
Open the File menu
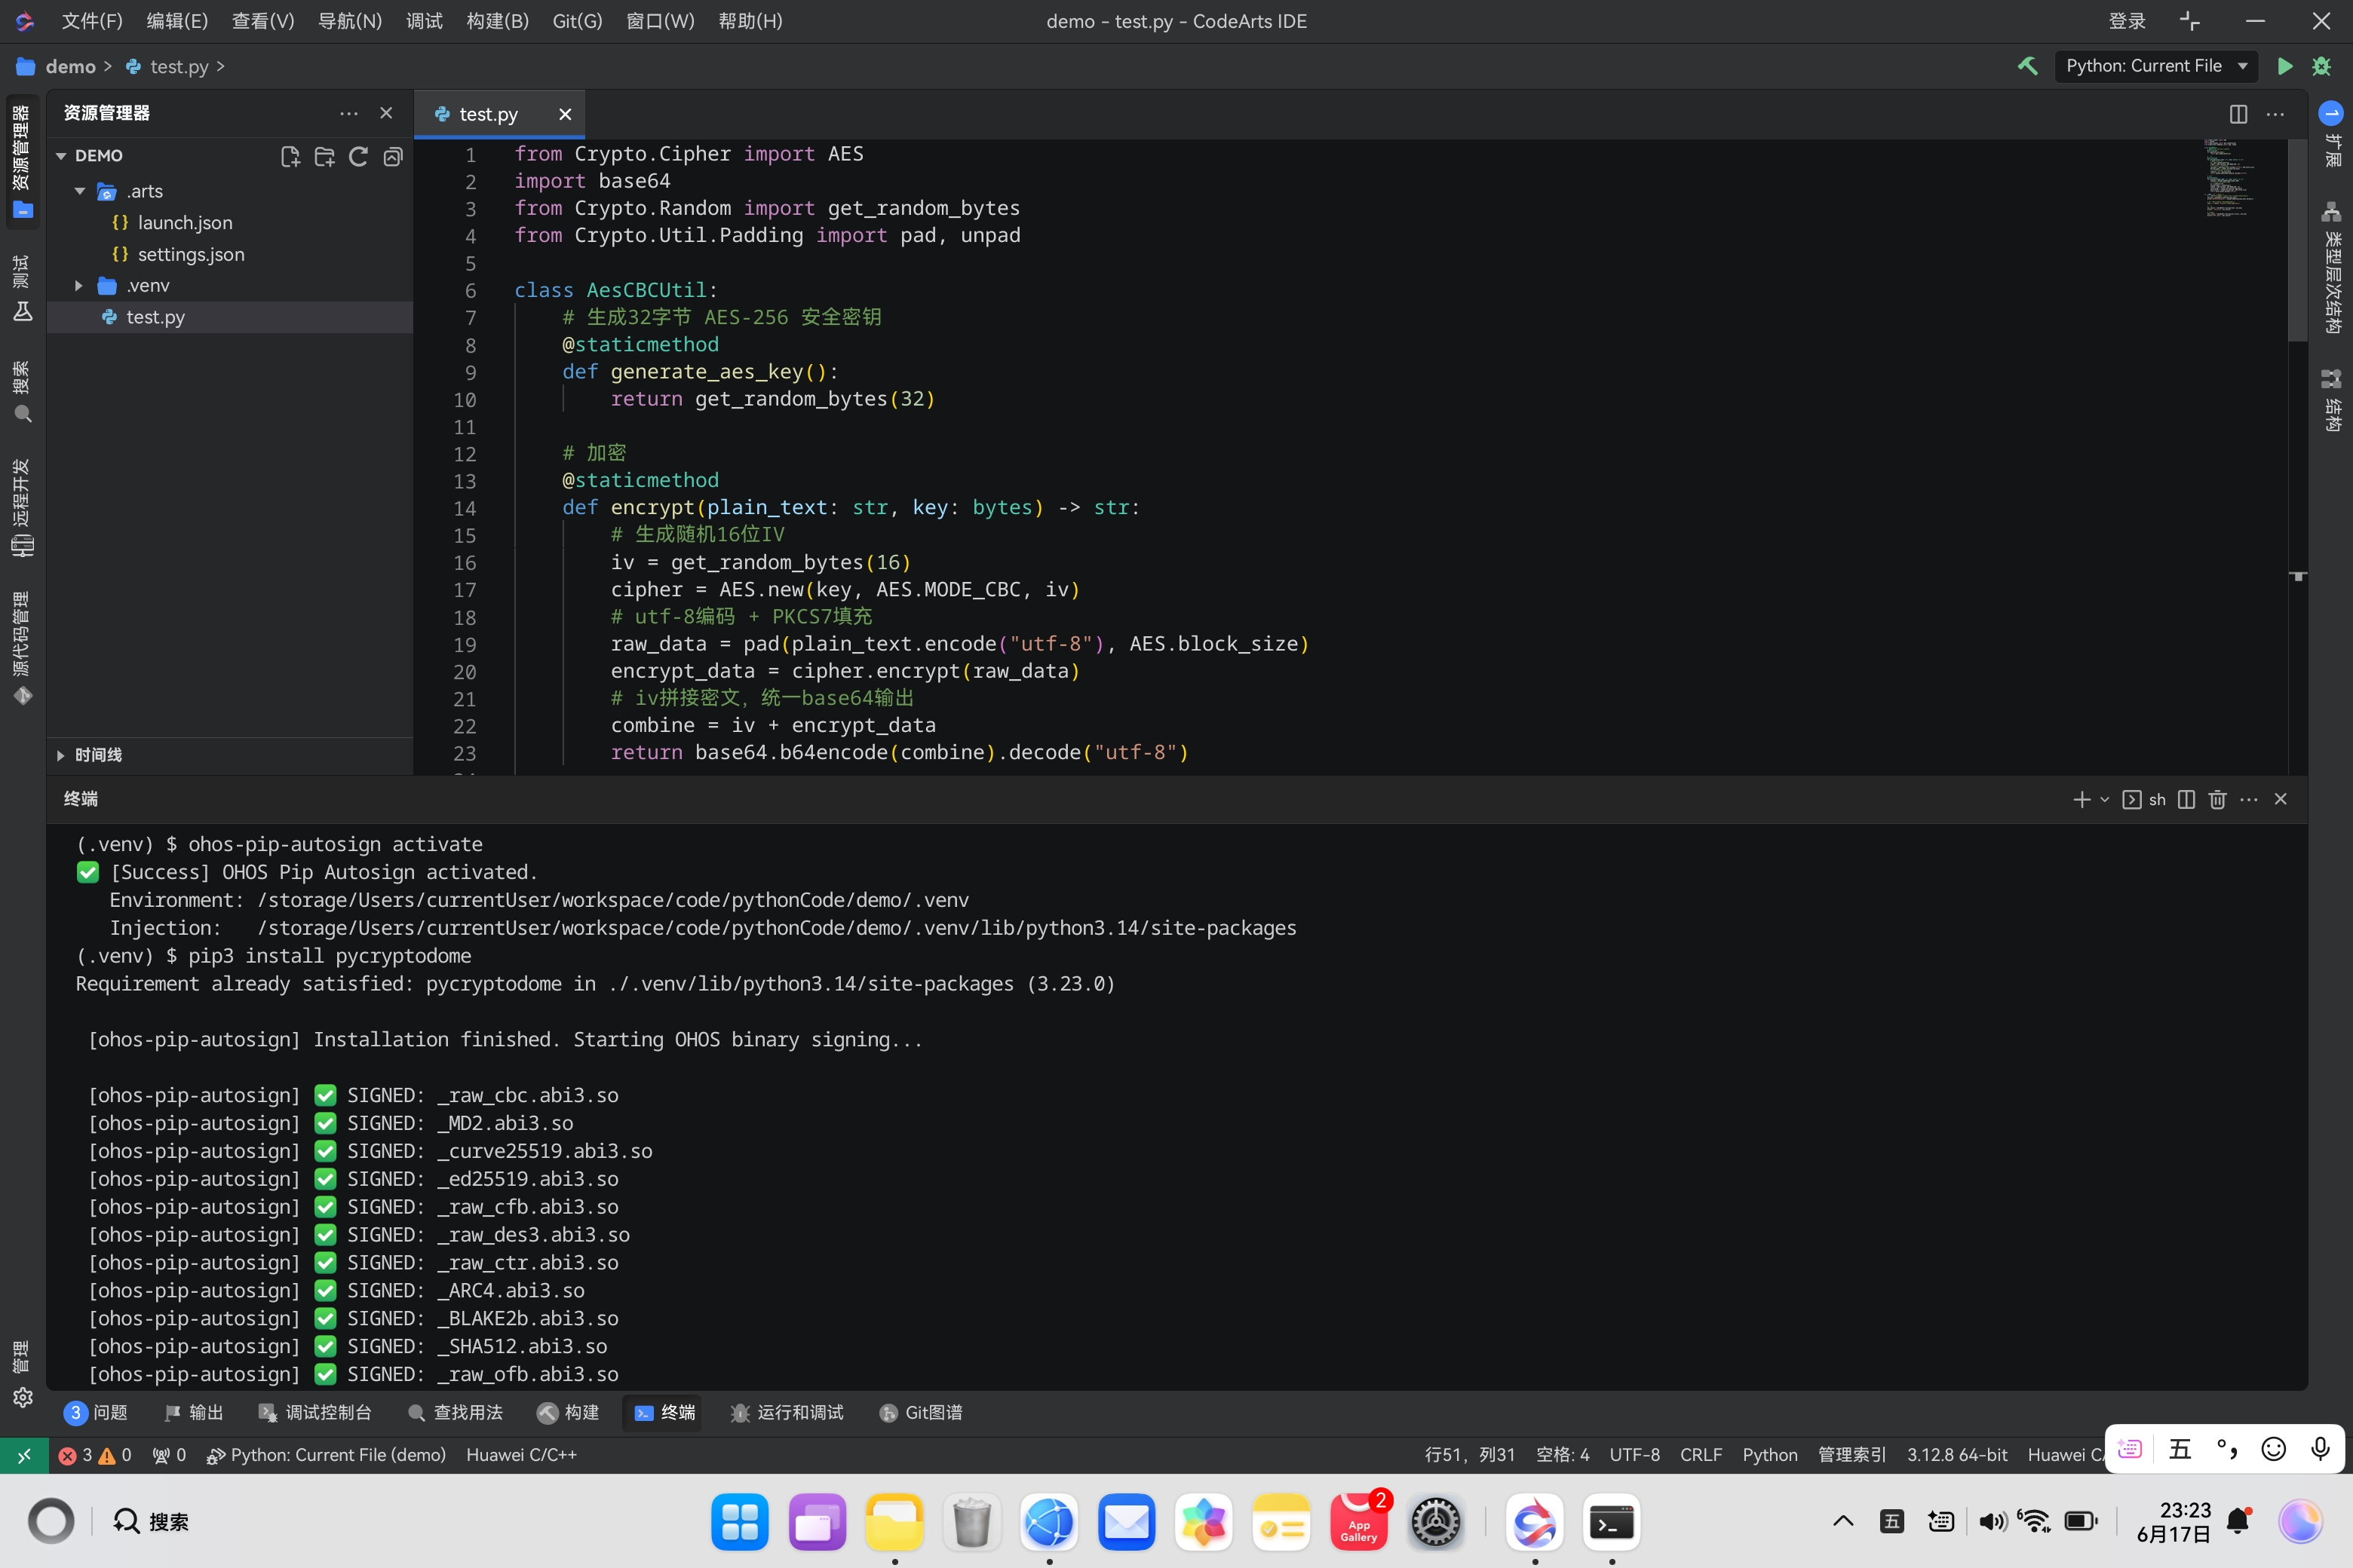click(x=92, y=21)
